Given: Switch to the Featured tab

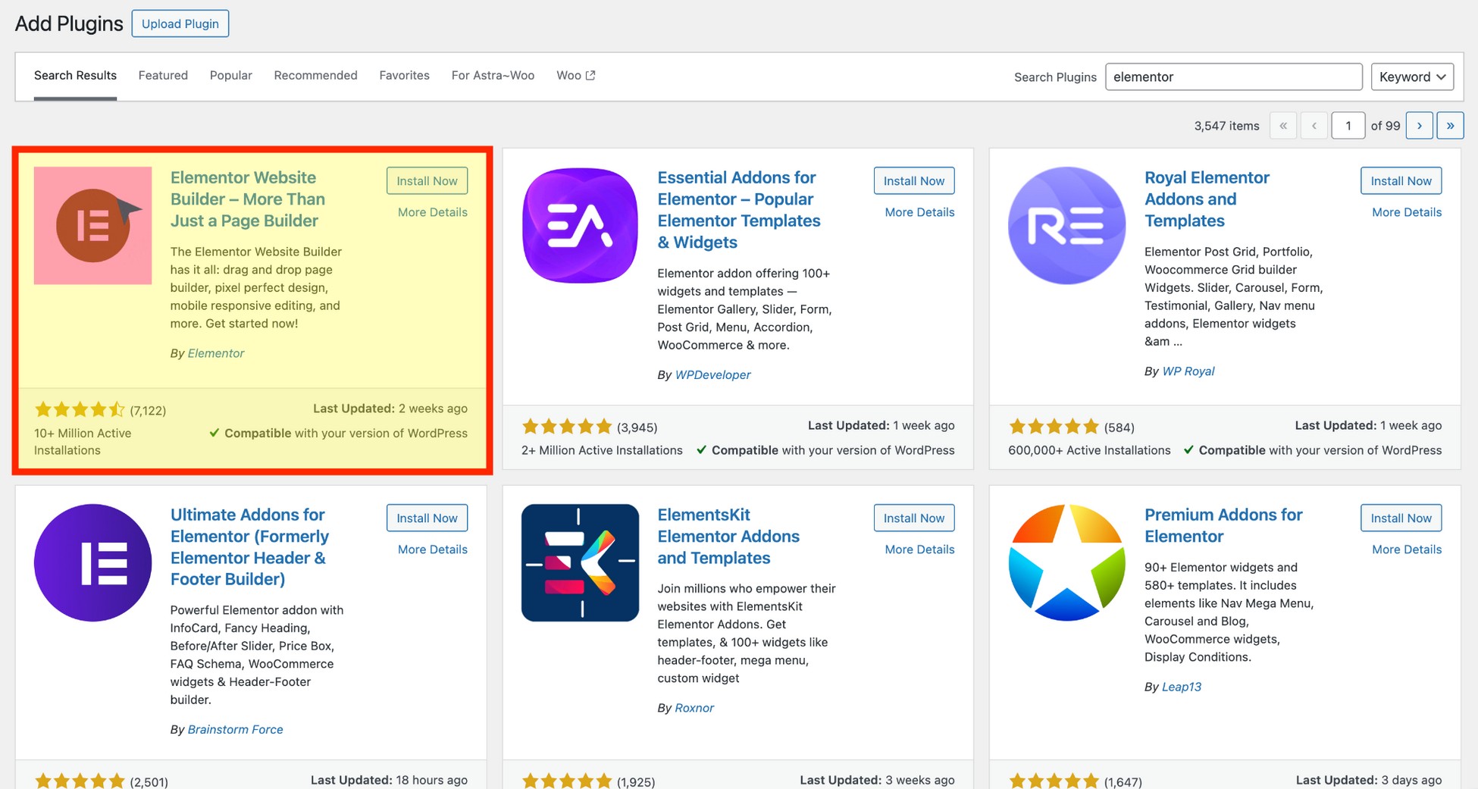Looking at the screenshot, I should [162, 75].
